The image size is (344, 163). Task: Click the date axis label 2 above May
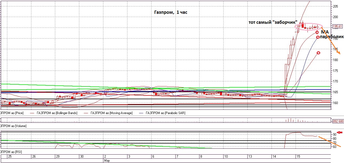[105, 157]
